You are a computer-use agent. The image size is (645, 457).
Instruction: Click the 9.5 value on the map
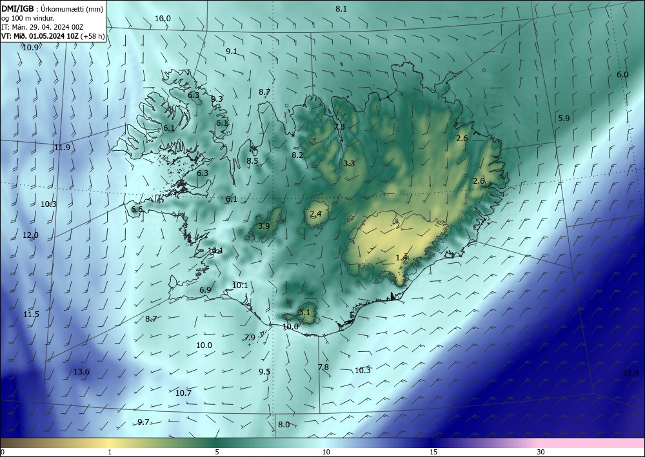tap(264, 371)
